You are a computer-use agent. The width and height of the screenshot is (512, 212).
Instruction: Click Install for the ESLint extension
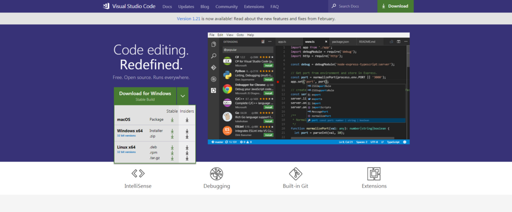coord(268,135)
